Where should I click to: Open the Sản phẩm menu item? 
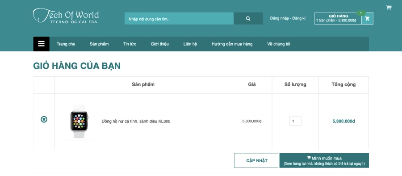pyautogui.click(x=99, y=44)
